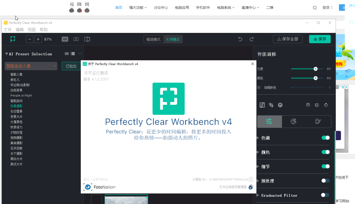Open the 视图 menu
The height and width of the screenshot is (204, 355).
32,30
